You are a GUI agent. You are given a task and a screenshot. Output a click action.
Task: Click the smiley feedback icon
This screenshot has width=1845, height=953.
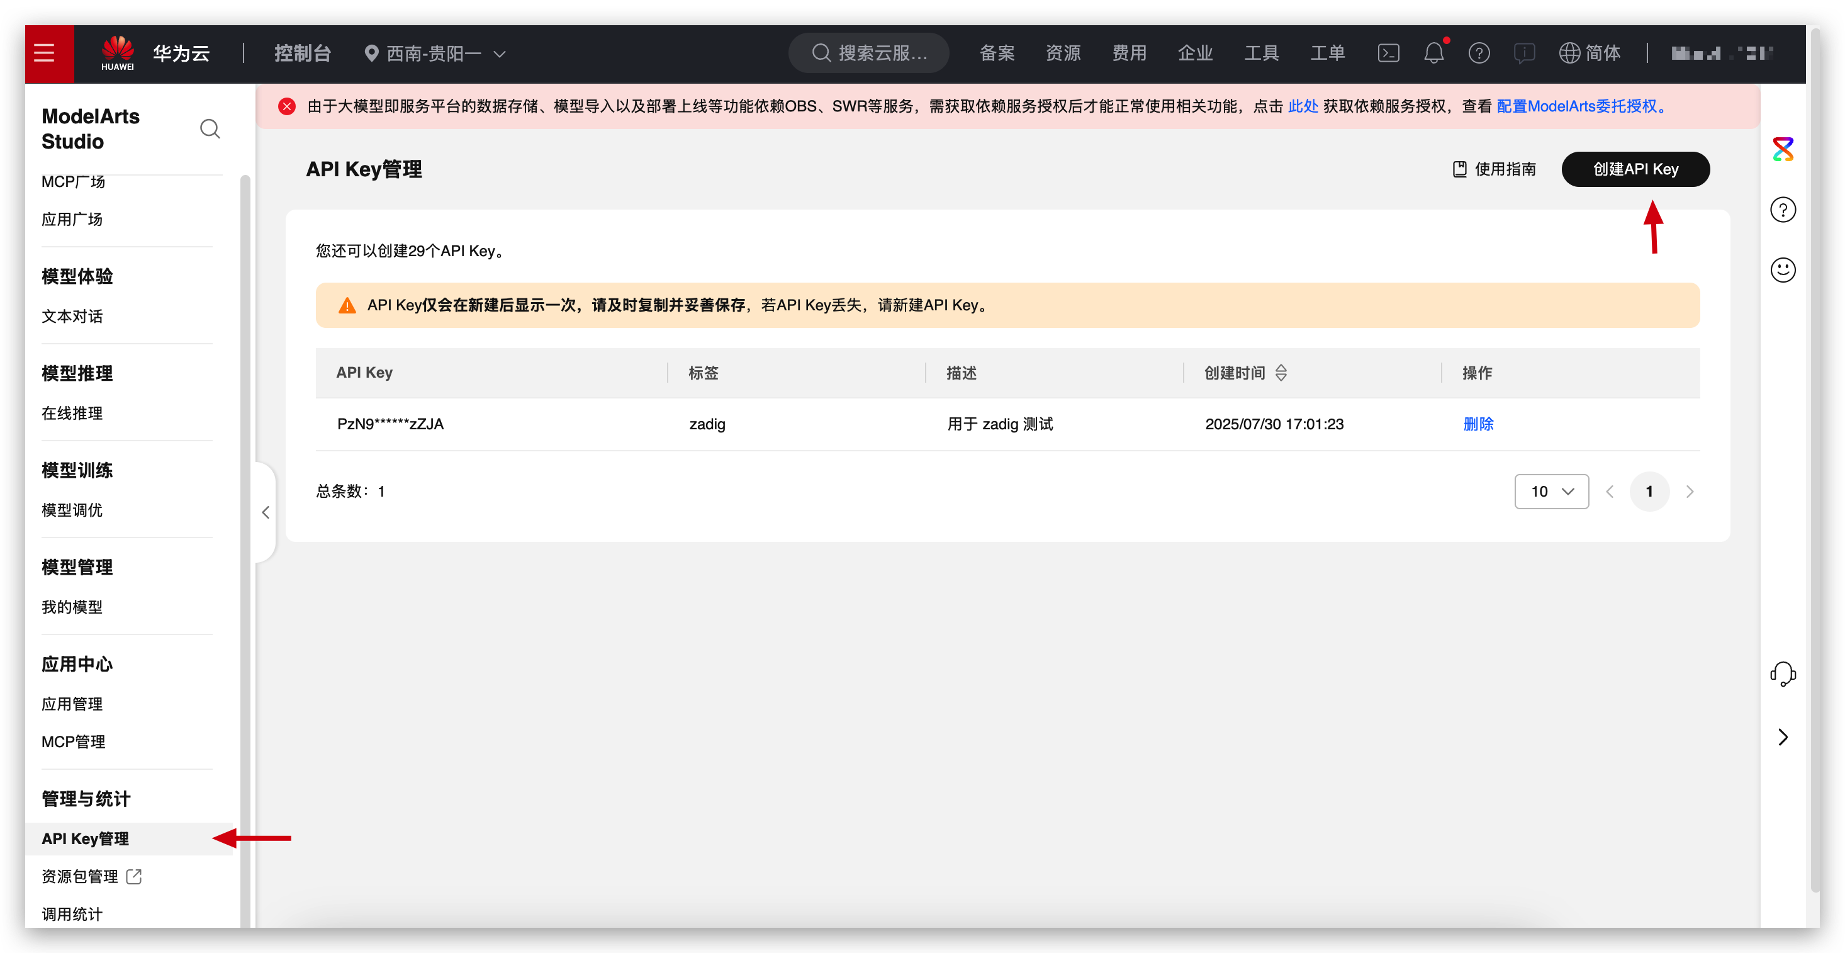(x=1782, y=270)
